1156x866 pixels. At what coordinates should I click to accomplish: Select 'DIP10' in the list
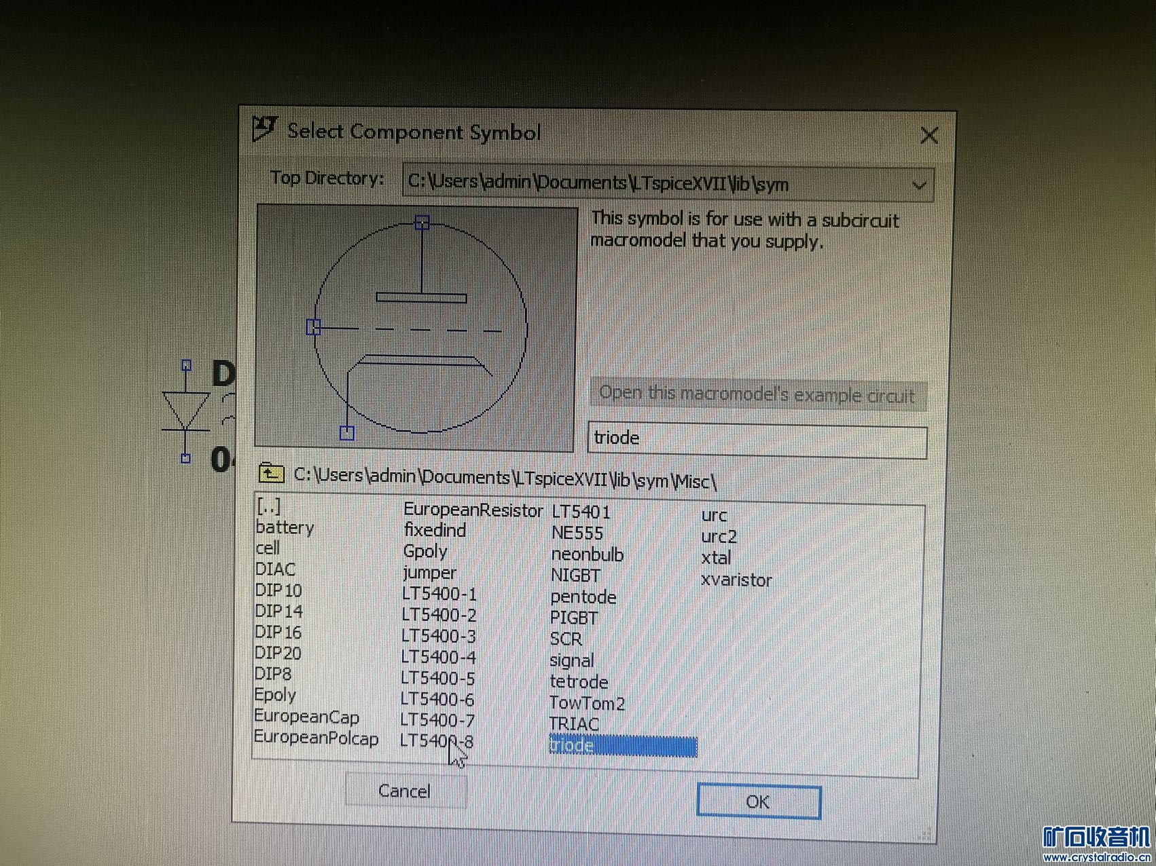click(278, 590)
